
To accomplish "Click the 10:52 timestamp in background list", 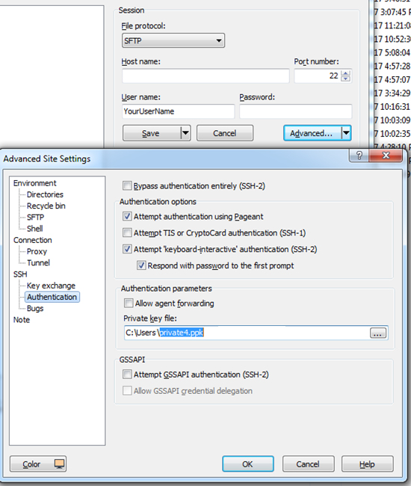I will [392, 39].
